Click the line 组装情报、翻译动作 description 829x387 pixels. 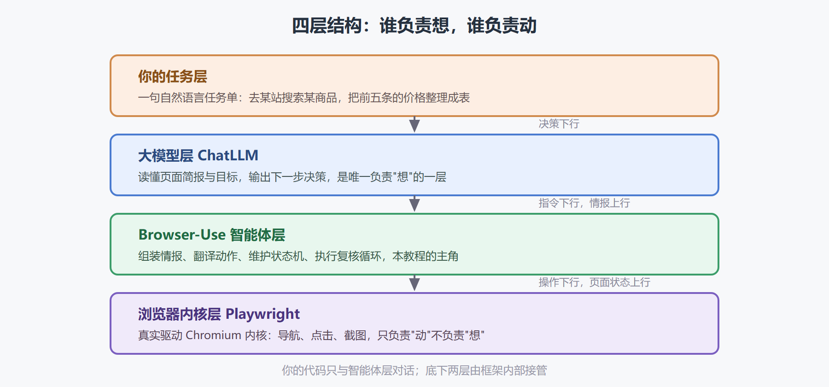(x=298, y=256)
